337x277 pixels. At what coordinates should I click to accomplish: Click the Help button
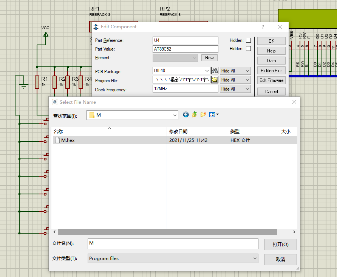tap(271, 51)
